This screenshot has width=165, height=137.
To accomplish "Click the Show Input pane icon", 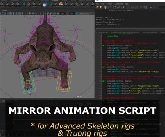I will (132, 7).
